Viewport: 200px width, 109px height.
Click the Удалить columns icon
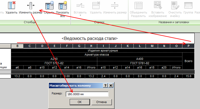point(11,5)
